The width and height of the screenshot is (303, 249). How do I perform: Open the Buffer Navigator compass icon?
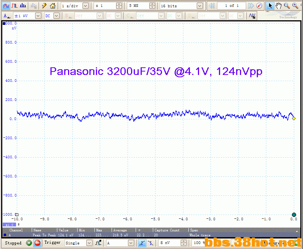(x=259, y=6)
